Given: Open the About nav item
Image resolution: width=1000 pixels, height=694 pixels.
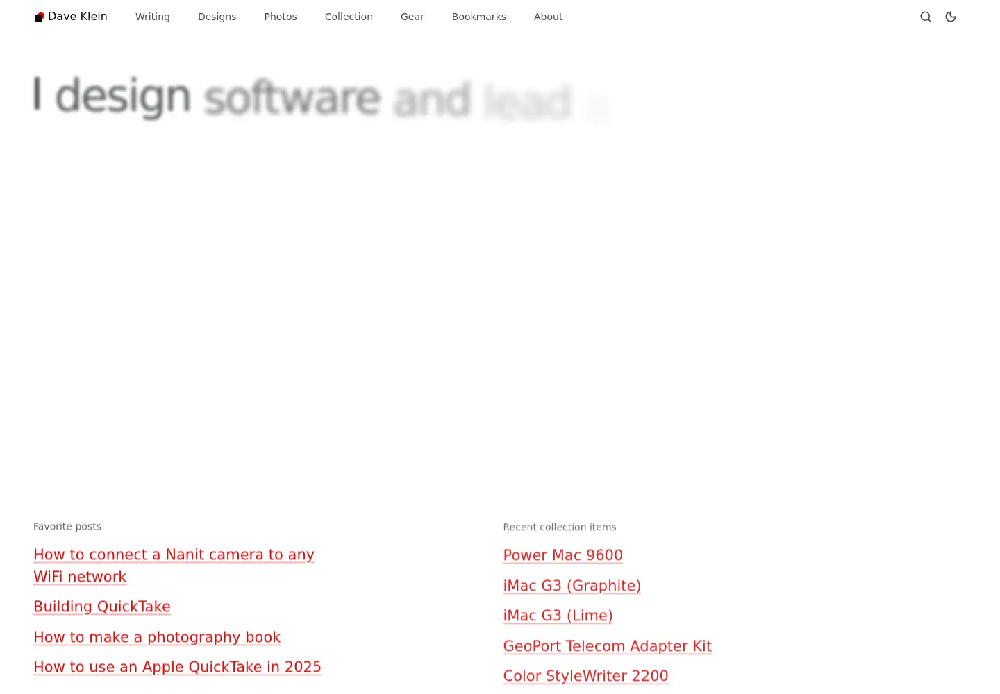Looking at the screenshot, I should coord(548,17).
